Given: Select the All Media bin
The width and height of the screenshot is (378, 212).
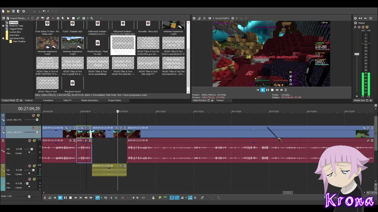Looking at the screenshot, I should [x=13, y=23].
